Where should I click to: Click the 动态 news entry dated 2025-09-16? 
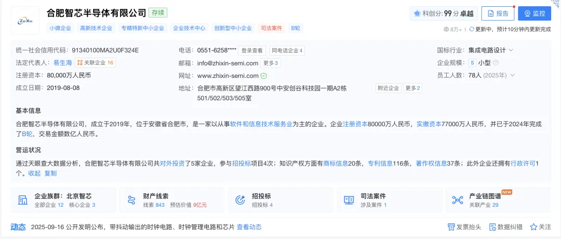133,227
